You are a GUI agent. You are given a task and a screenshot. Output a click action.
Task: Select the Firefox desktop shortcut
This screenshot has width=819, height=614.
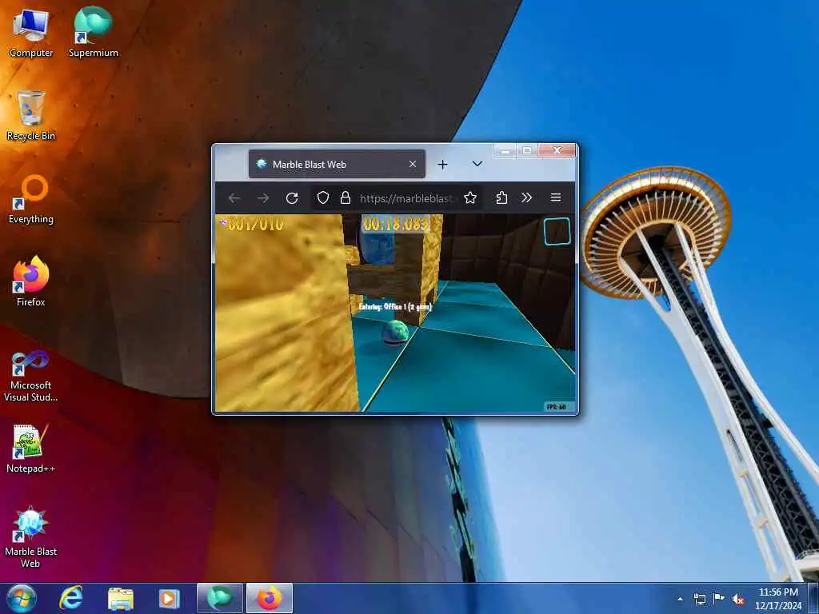(31, 282)
